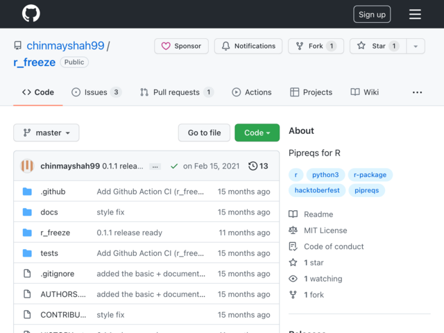
Task: Click 'on Feb 15, 2021' commit date
Action: pos(211,166)
